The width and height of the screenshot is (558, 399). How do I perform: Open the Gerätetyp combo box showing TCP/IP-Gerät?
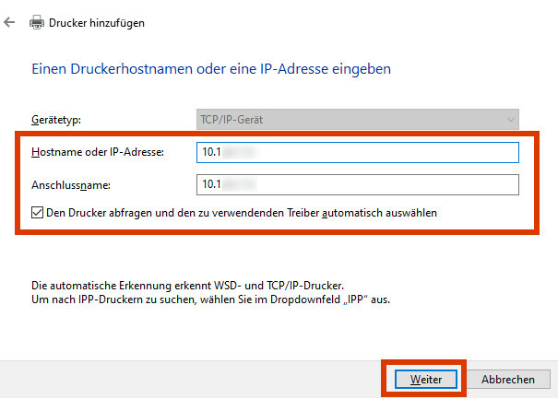coord(358,120)
